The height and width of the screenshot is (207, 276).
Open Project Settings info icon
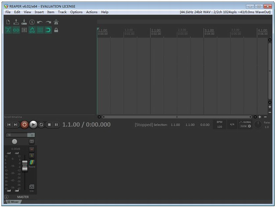coord(32,22)
